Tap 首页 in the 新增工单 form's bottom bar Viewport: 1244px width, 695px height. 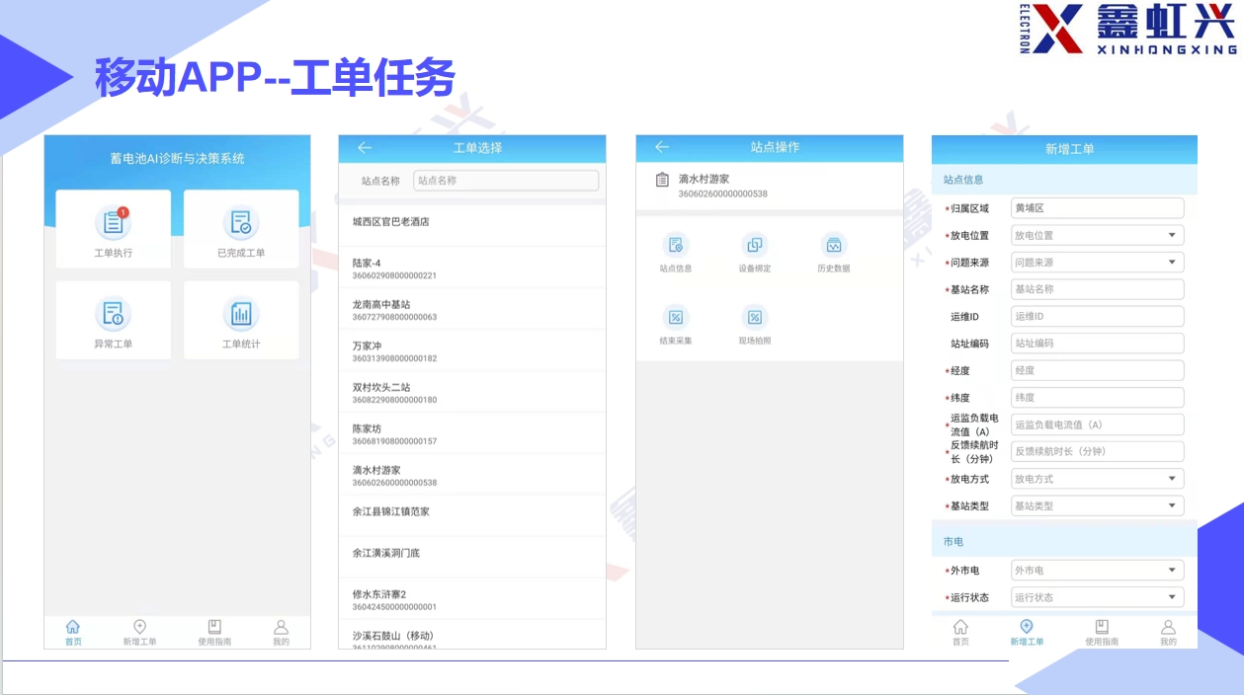pyautogui.click(x=960, y=633)
